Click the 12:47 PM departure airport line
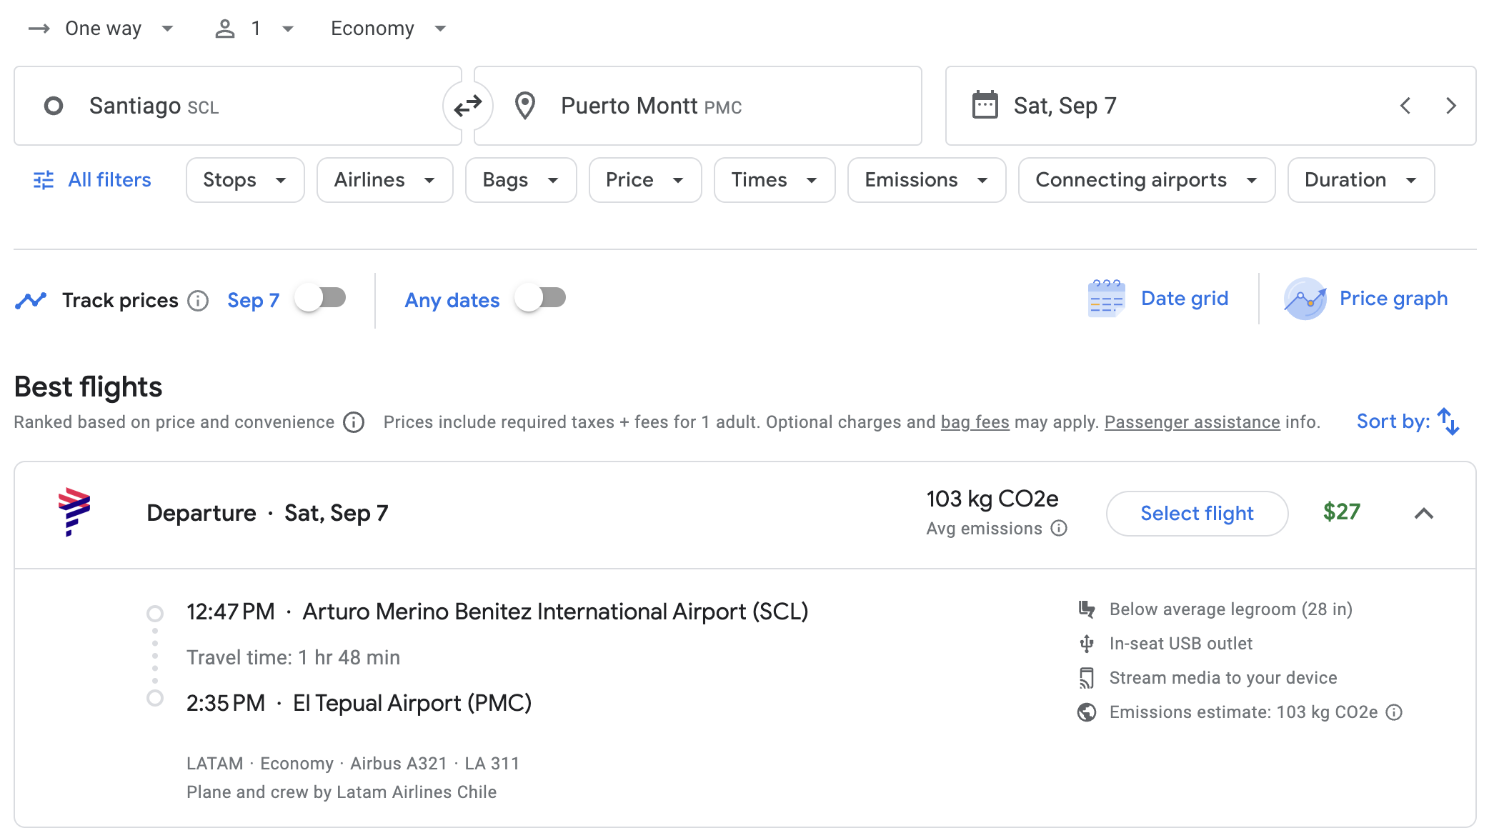The height and width of the screenshot is (833, 1489). click(497, 612)
